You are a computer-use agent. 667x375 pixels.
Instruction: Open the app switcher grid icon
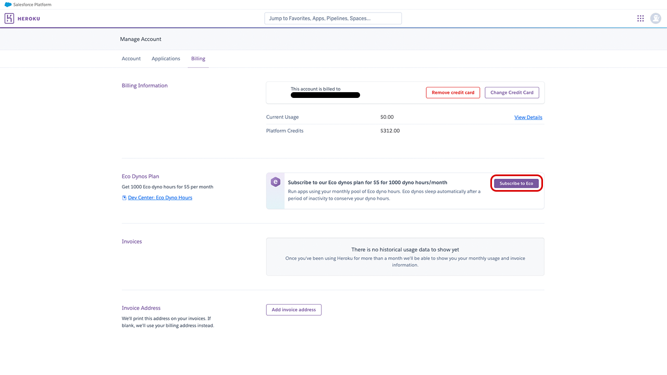pyautogui.click(x=640, y=18)
